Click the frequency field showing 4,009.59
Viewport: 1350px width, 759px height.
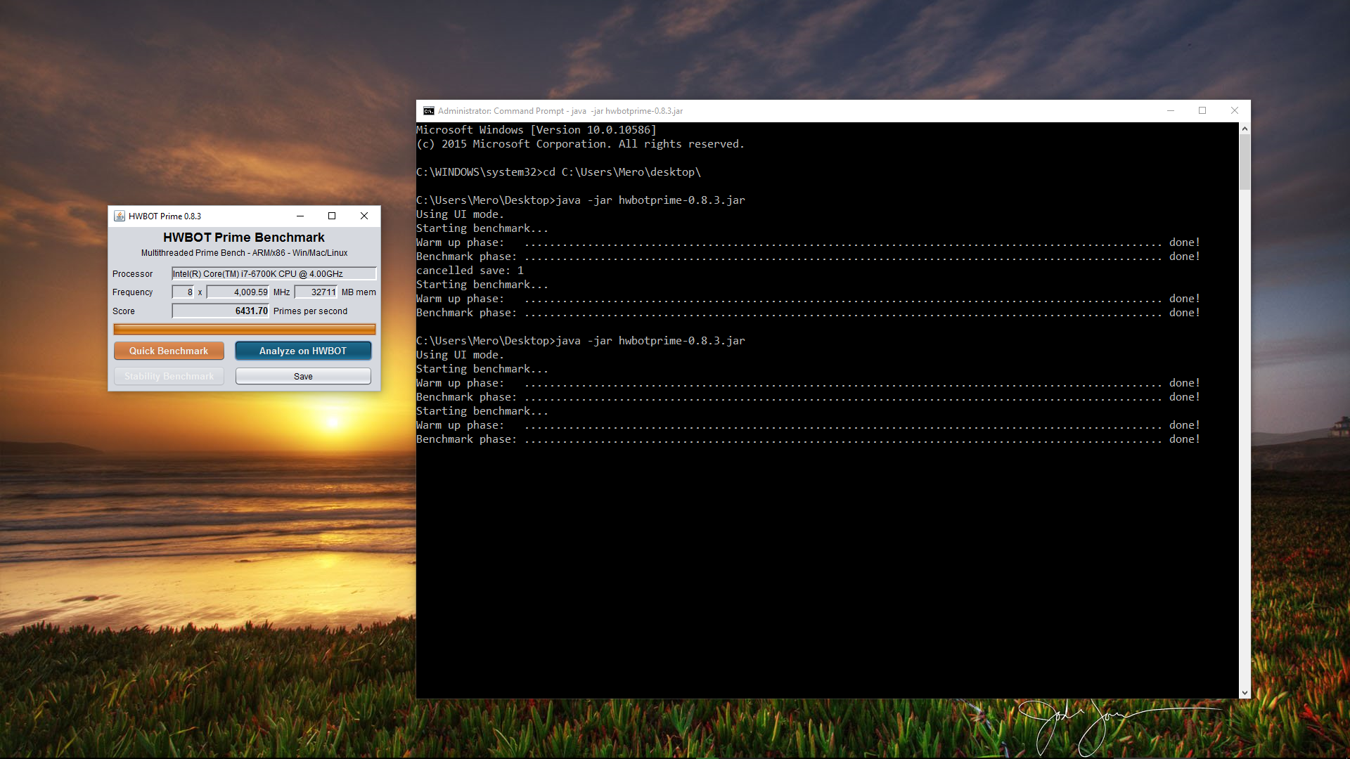[x=238, y=292]
